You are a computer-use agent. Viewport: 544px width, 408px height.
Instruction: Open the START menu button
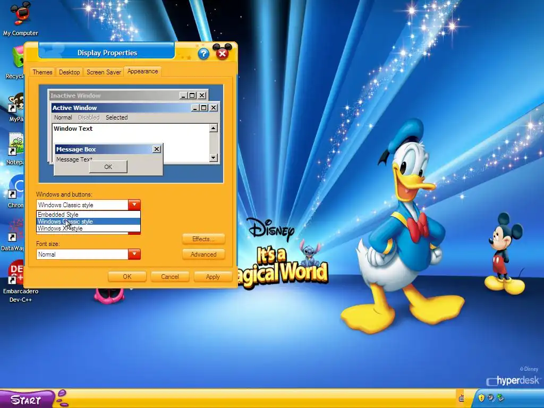(x=27, y=399)
